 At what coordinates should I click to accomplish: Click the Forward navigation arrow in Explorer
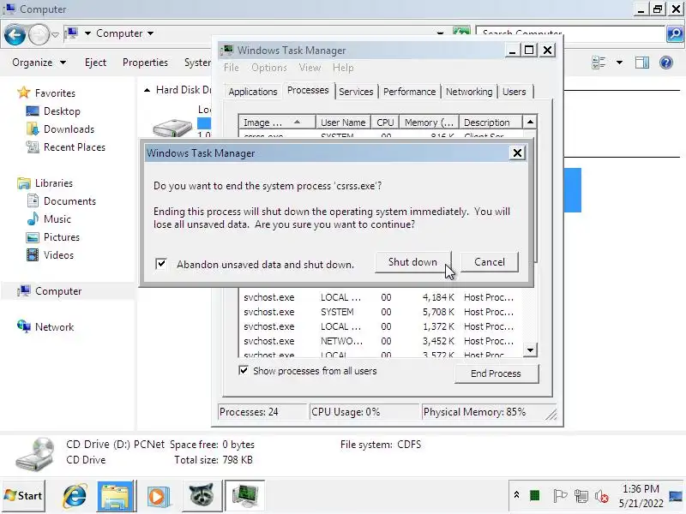point(39,34)
